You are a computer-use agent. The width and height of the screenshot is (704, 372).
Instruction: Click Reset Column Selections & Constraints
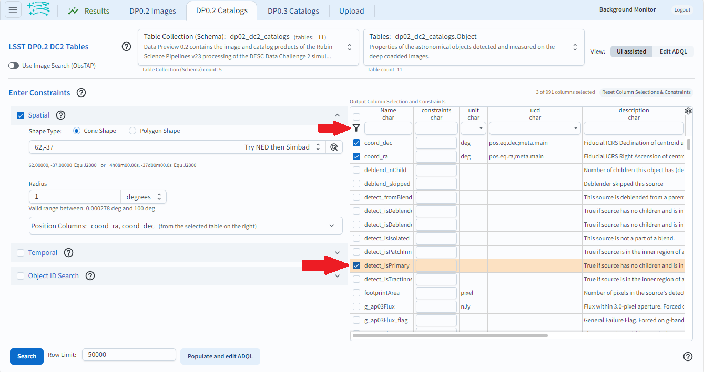pyautogui.click(x=646, y=92)
